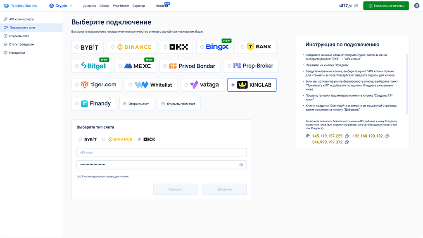Focus the API ключ input field
423x238 pixels.
pyautogui.click(x=162, y=152)
